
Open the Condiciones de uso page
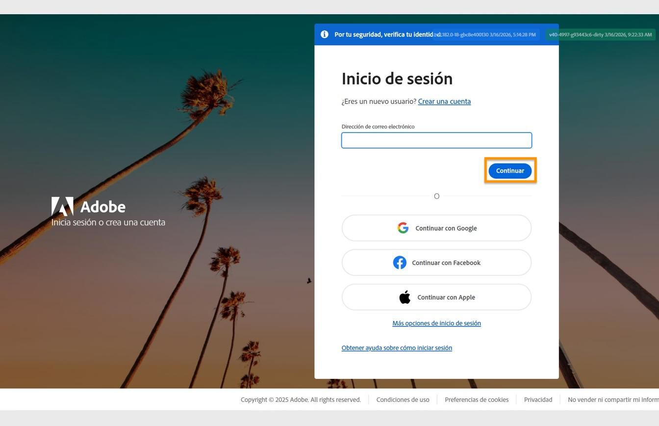(403, 399)
